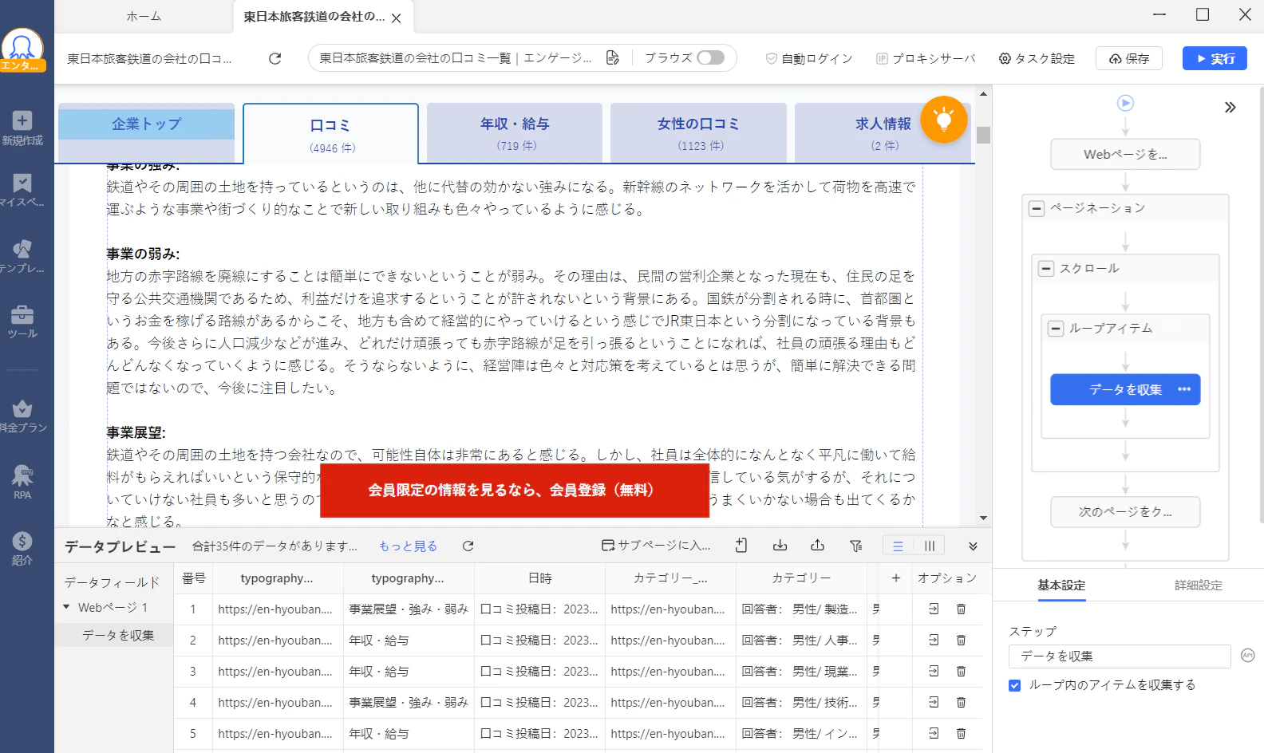The width and height of the screenshot is (1264, 753).
Task: Switch to column view icon
Action: (930, 546)
